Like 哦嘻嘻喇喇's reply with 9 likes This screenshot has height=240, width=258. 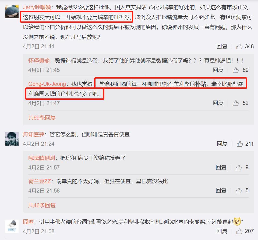238,168
